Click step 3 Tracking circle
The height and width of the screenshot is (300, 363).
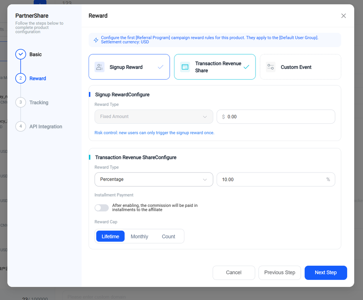[x=21, y=102]
